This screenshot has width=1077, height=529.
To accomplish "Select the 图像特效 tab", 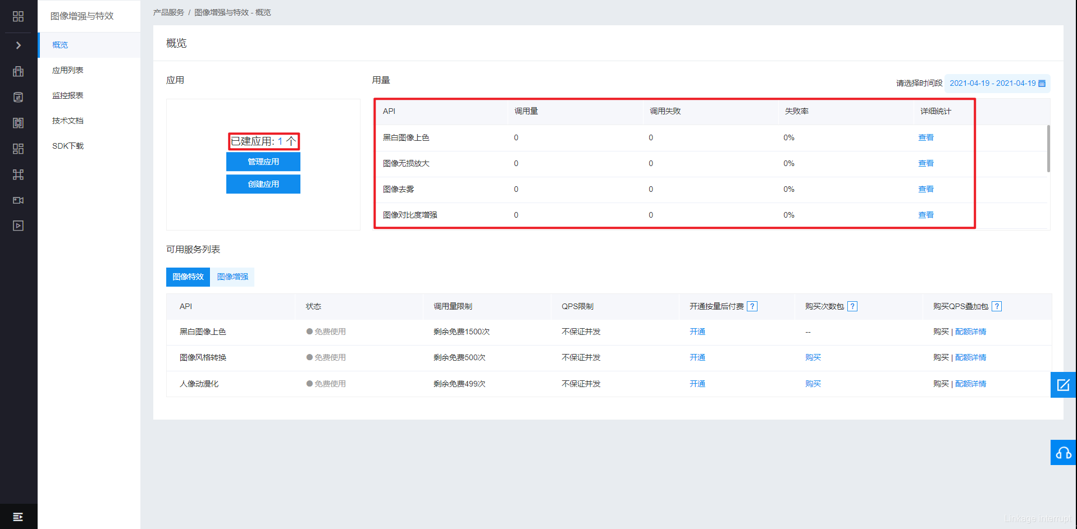I will coord(188,277).
